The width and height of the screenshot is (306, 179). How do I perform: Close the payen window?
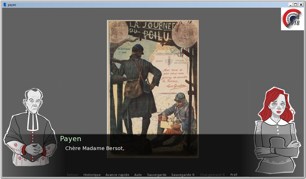pos(301,5)
